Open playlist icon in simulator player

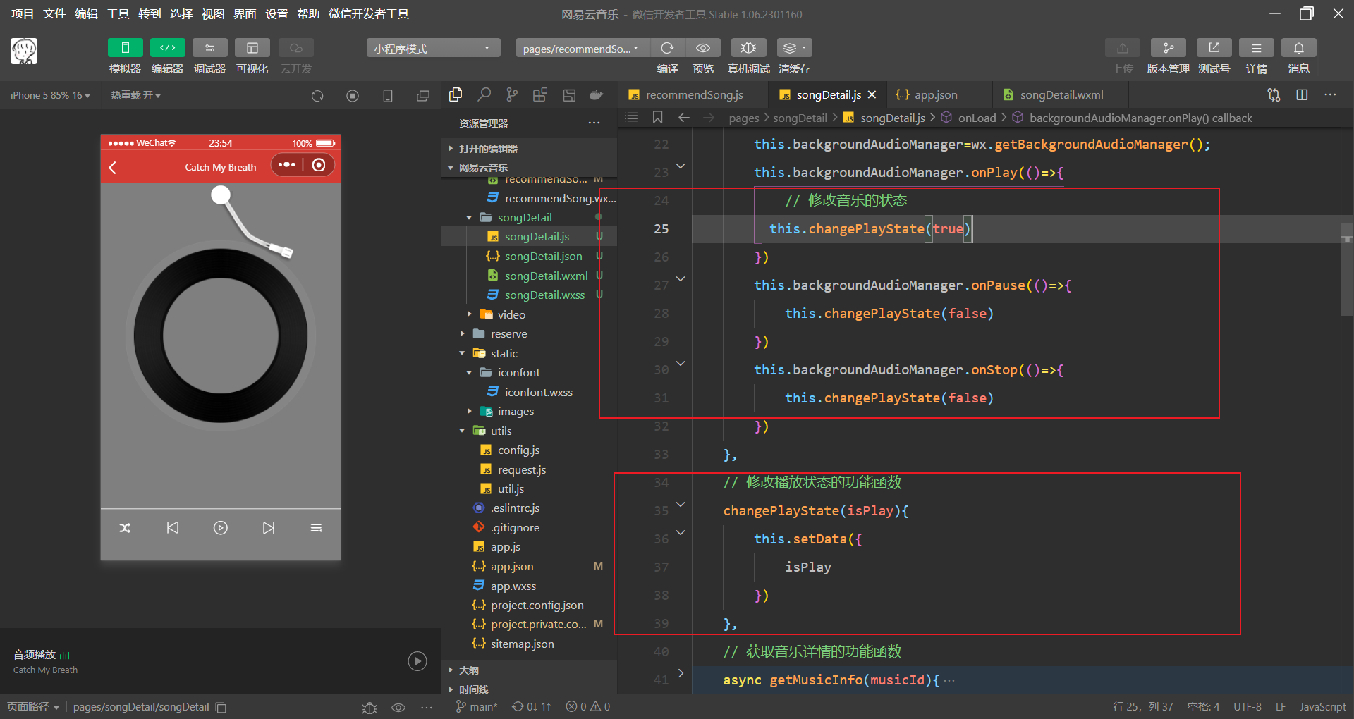(316, 528)
